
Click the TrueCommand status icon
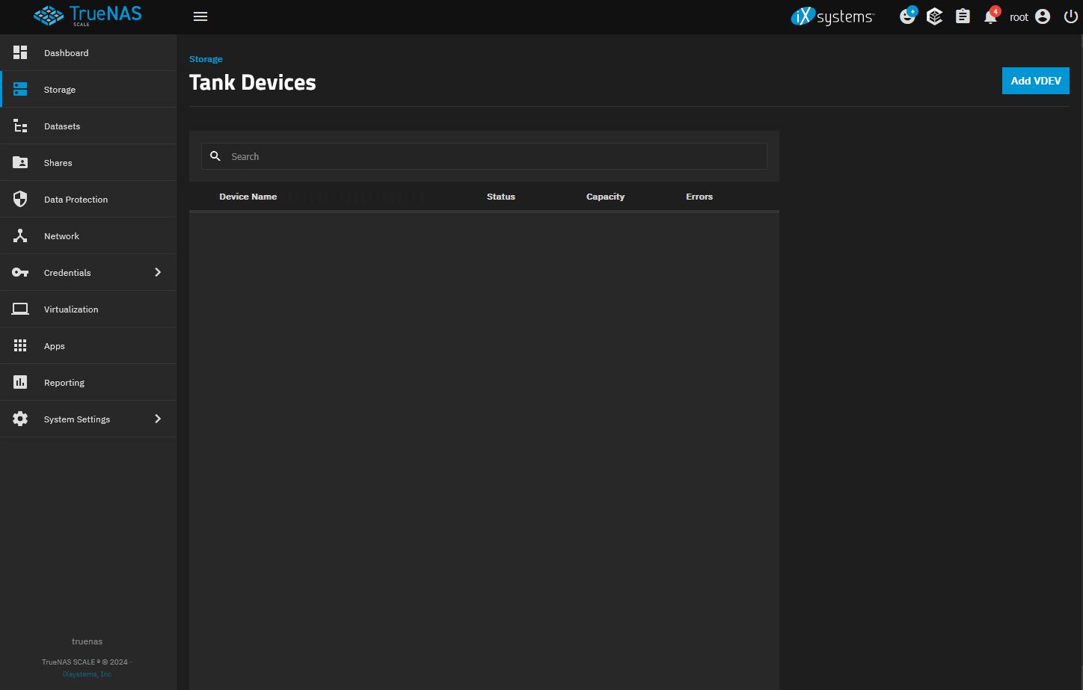click(x=934, y=16)
